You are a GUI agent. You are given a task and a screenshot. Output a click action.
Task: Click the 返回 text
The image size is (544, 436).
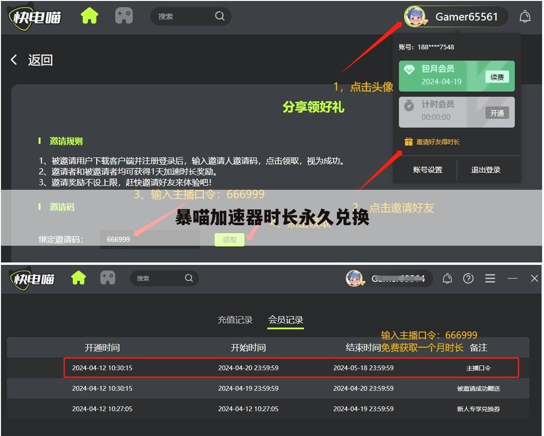(40, 60)
